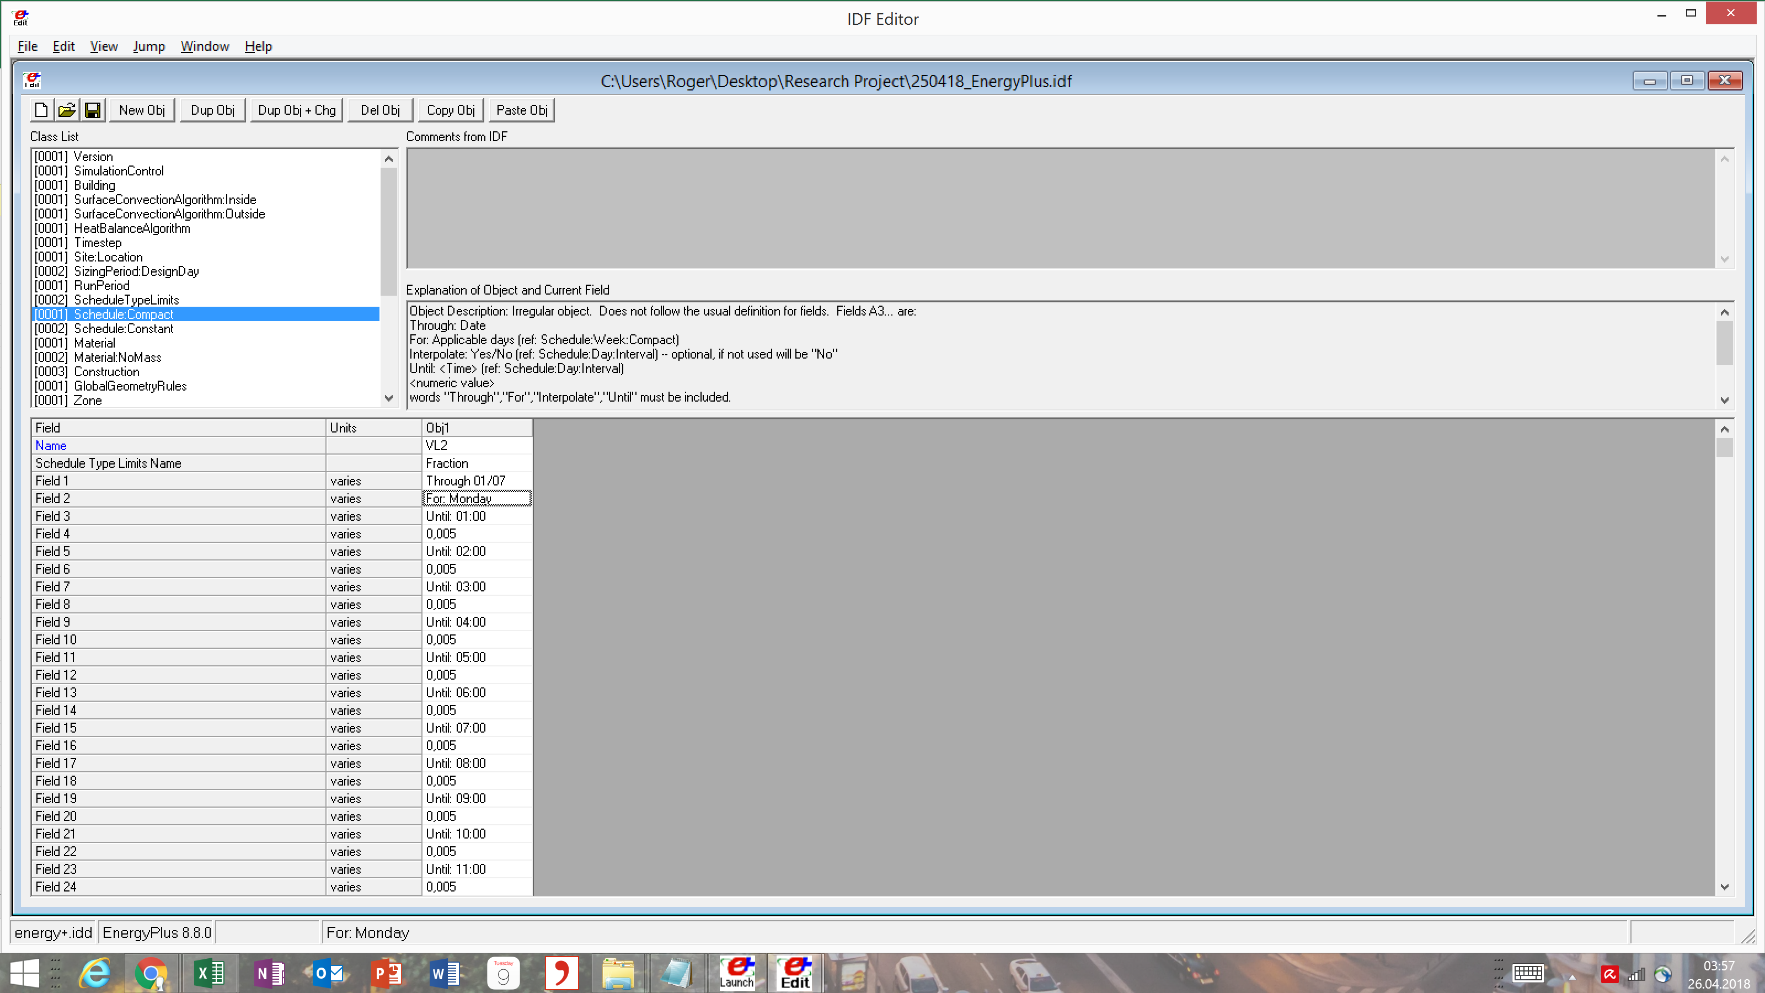Click Schedule Type Limits value Fraction

coord(477,463)
